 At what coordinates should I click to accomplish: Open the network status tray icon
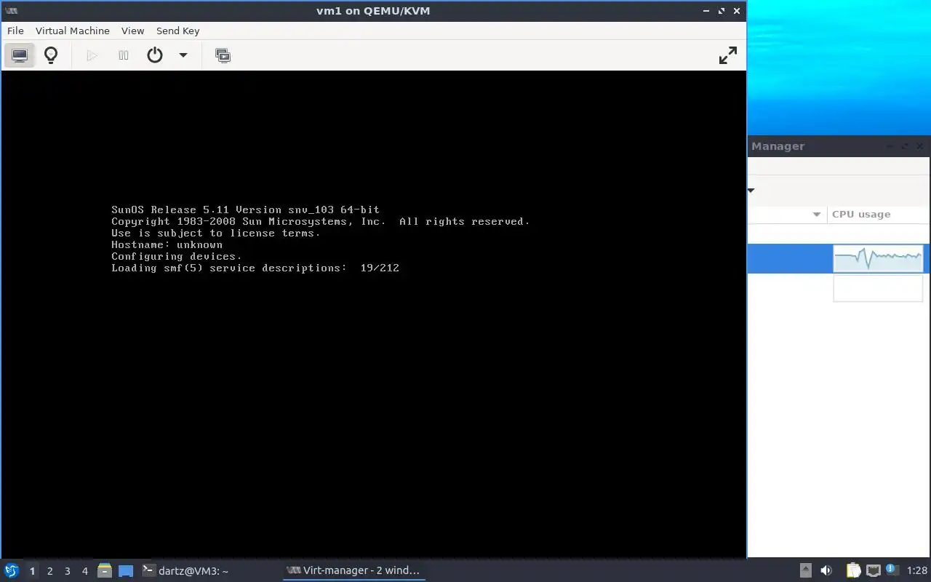874,571
